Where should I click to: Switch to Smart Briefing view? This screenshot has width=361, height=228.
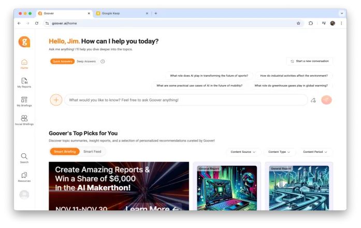(x=65, y=151)
